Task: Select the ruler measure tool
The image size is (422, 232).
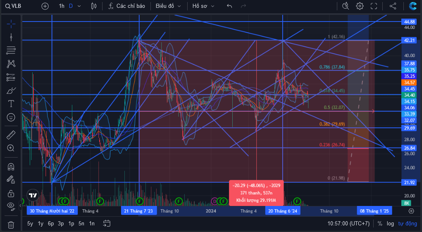Action: (x=11, y=134)
